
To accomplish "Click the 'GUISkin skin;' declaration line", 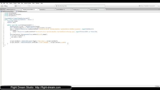I will pos(11,22).
